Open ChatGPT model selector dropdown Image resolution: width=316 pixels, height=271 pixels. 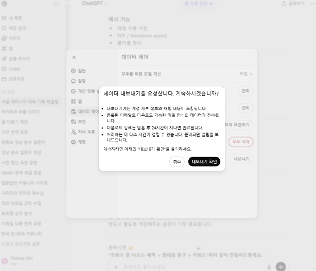(x=94, y=4)
